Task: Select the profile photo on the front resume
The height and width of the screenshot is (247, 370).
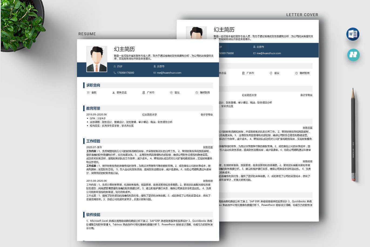Action: click(97, 59)
